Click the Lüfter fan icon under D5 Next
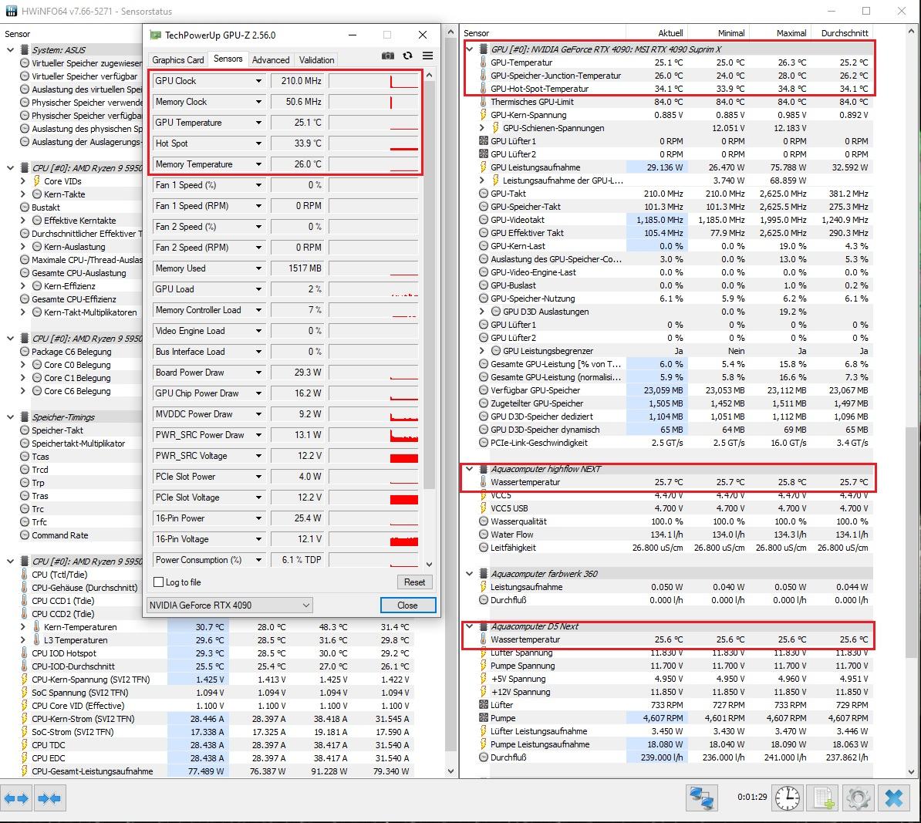 click(x=484, y=705)
